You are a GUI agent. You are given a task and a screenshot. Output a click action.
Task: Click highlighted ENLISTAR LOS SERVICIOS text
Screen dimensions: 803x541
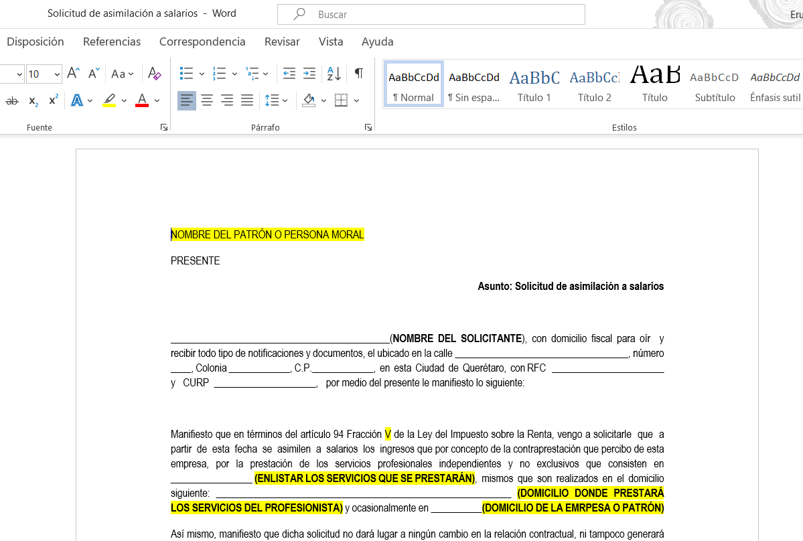[364, 479]
